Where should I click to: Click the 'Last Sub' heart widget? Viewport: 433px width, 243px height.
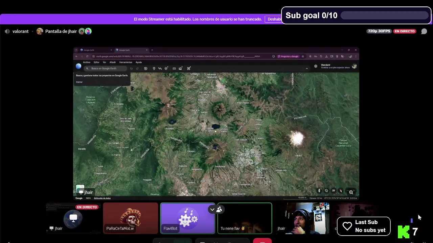click(364, 226)
